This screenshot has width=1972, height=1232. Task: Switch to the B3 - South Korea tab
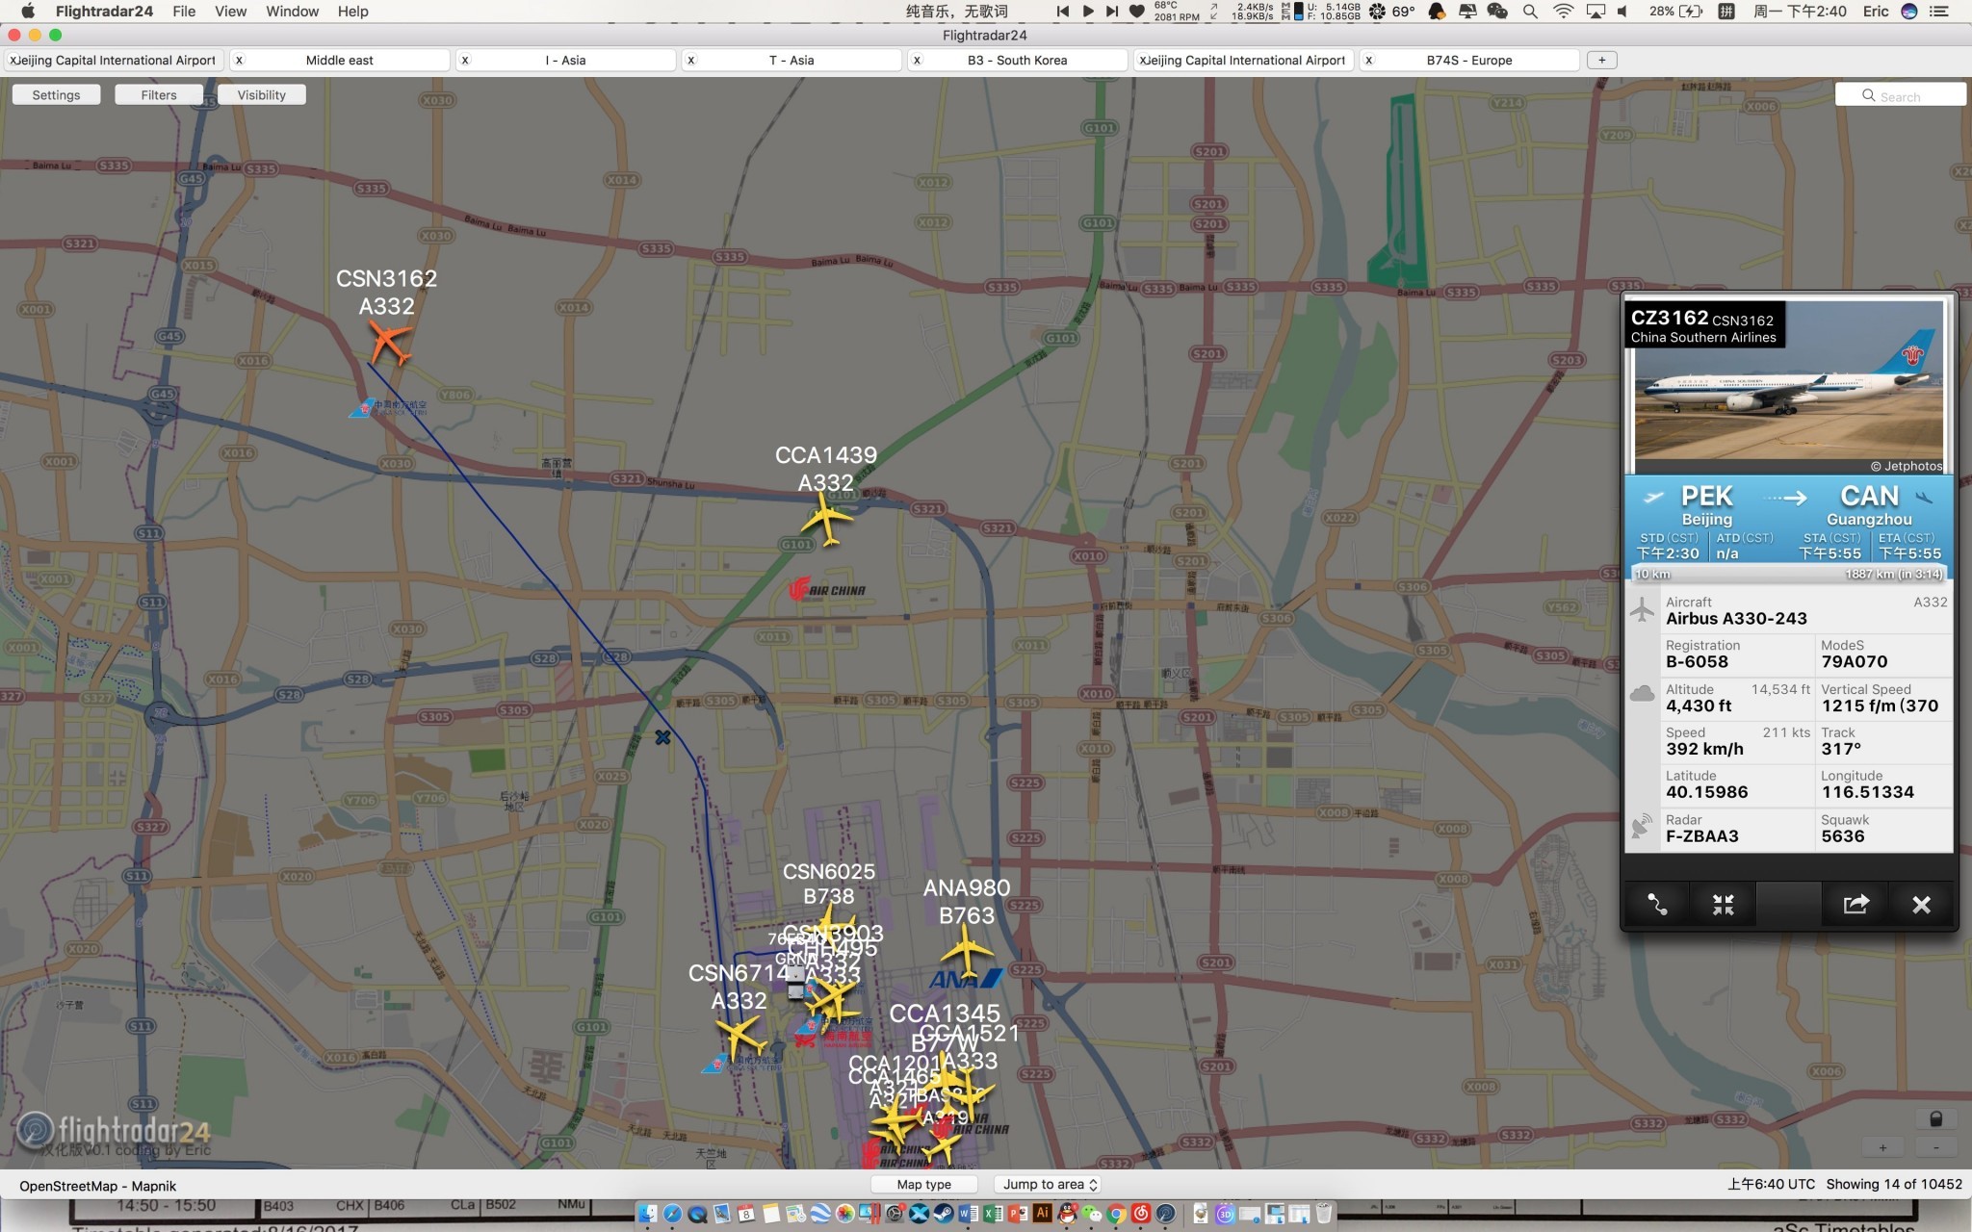1017,60
